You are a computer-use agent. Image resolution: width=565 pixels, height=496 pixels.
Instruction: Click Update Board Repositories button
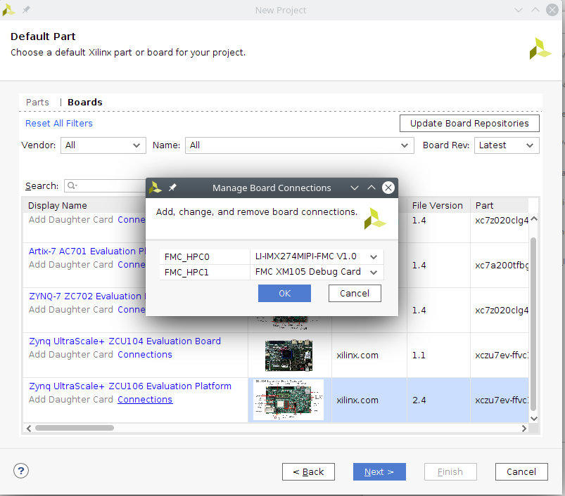(x=469, y=124)
